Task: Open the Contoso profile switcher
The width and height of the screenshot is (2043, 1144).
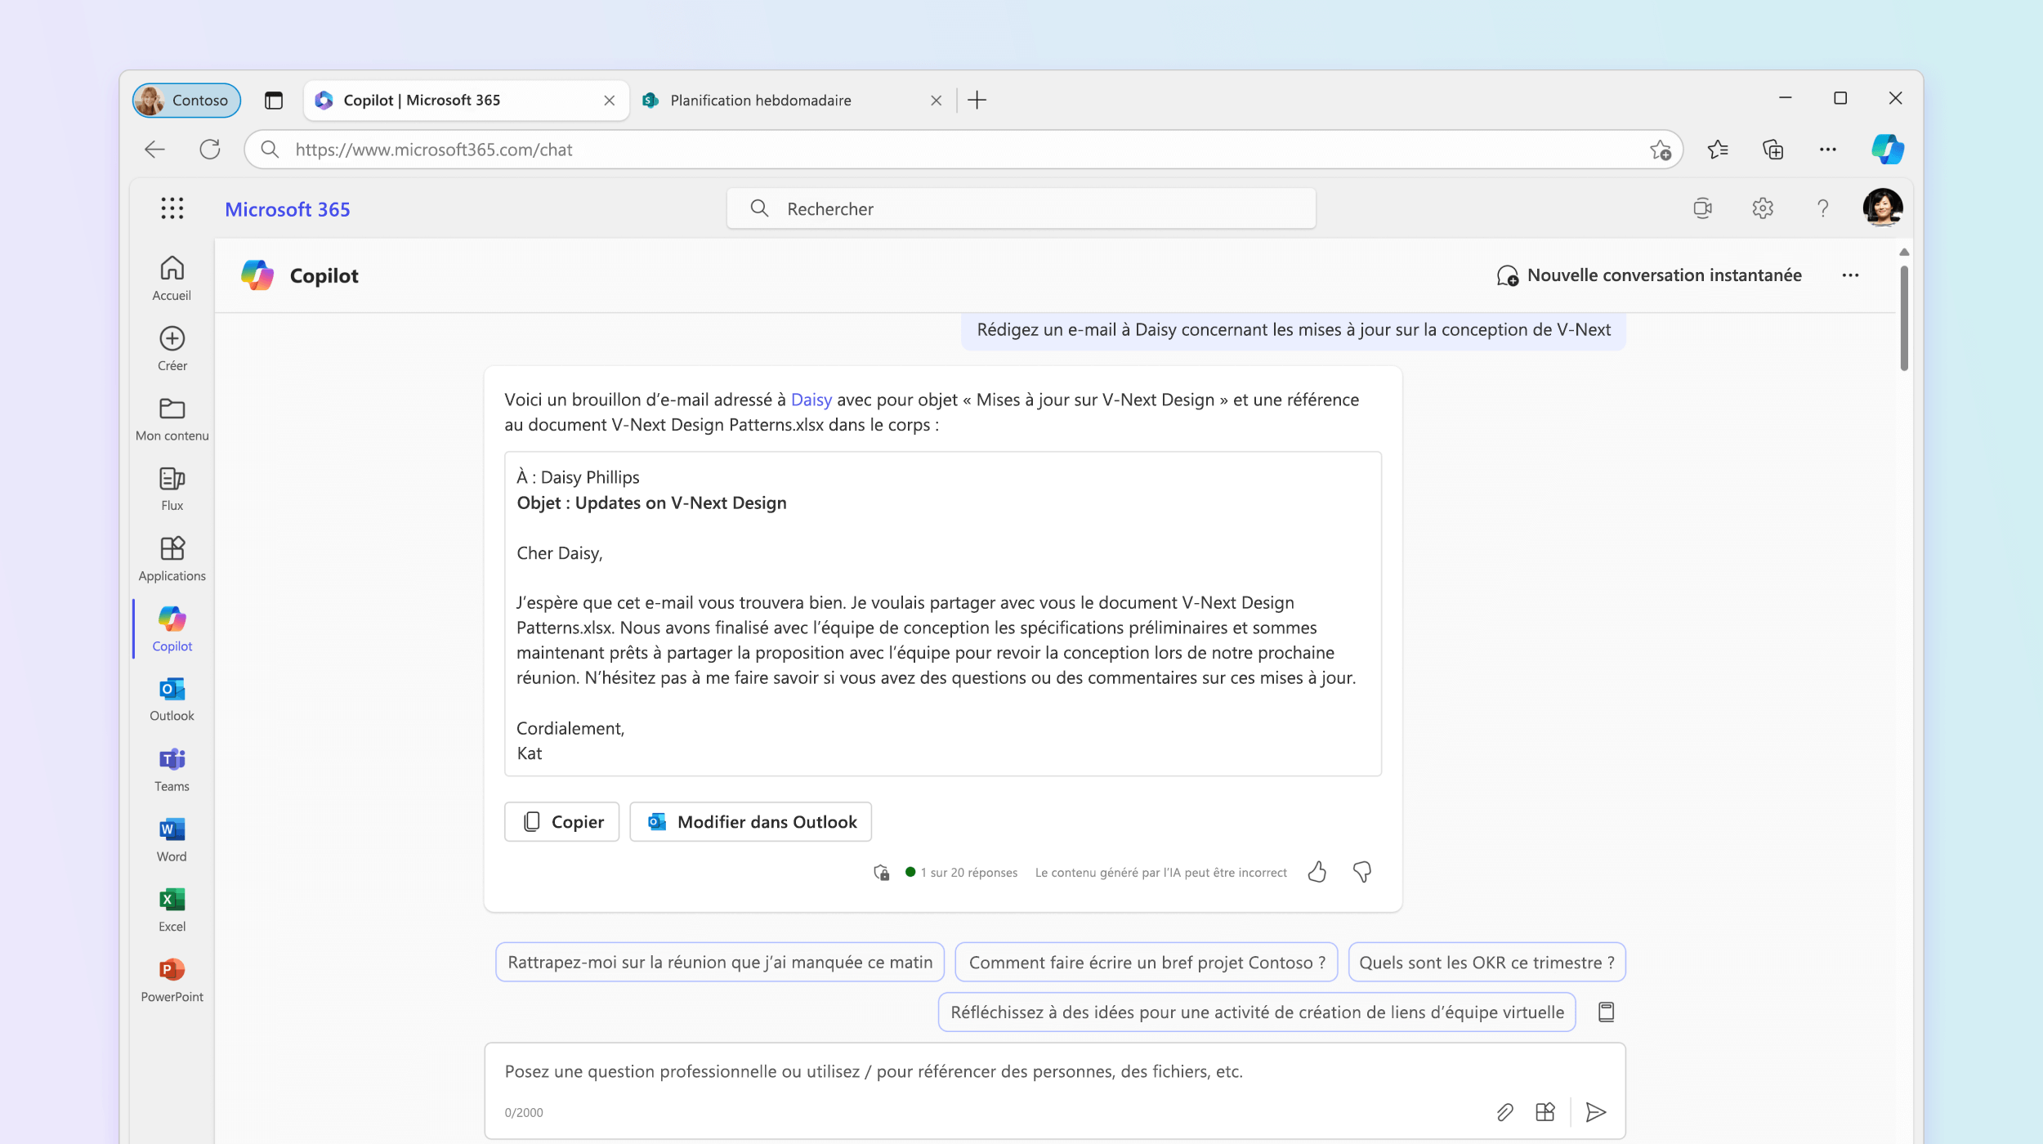Action: tap(186, 101)
